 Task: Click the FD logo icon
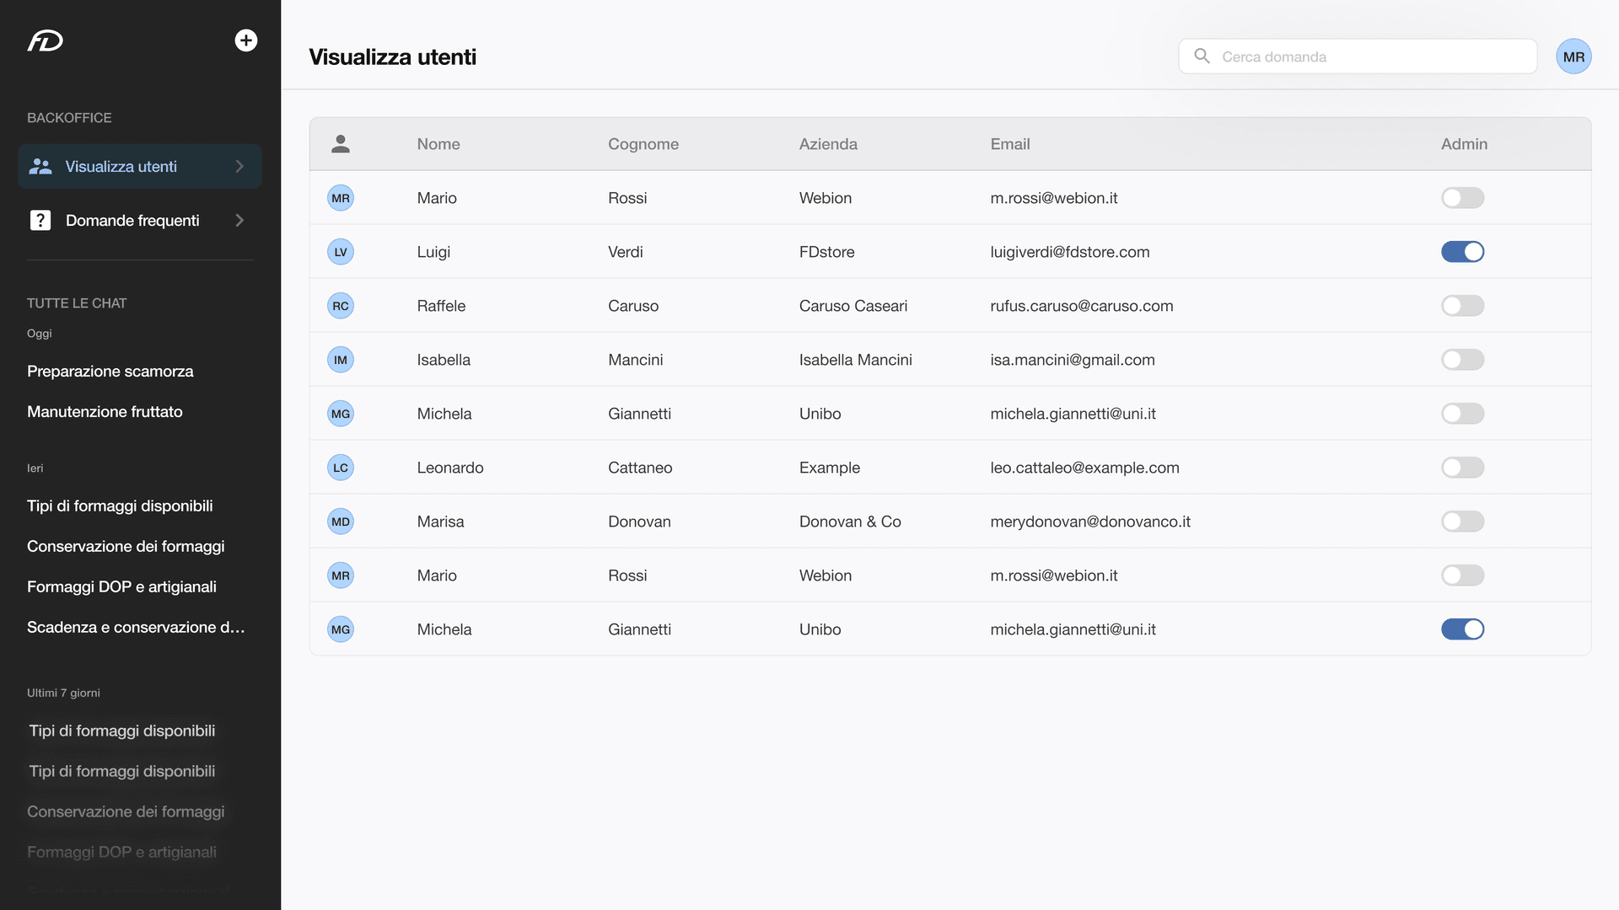[x=46, y=40]
